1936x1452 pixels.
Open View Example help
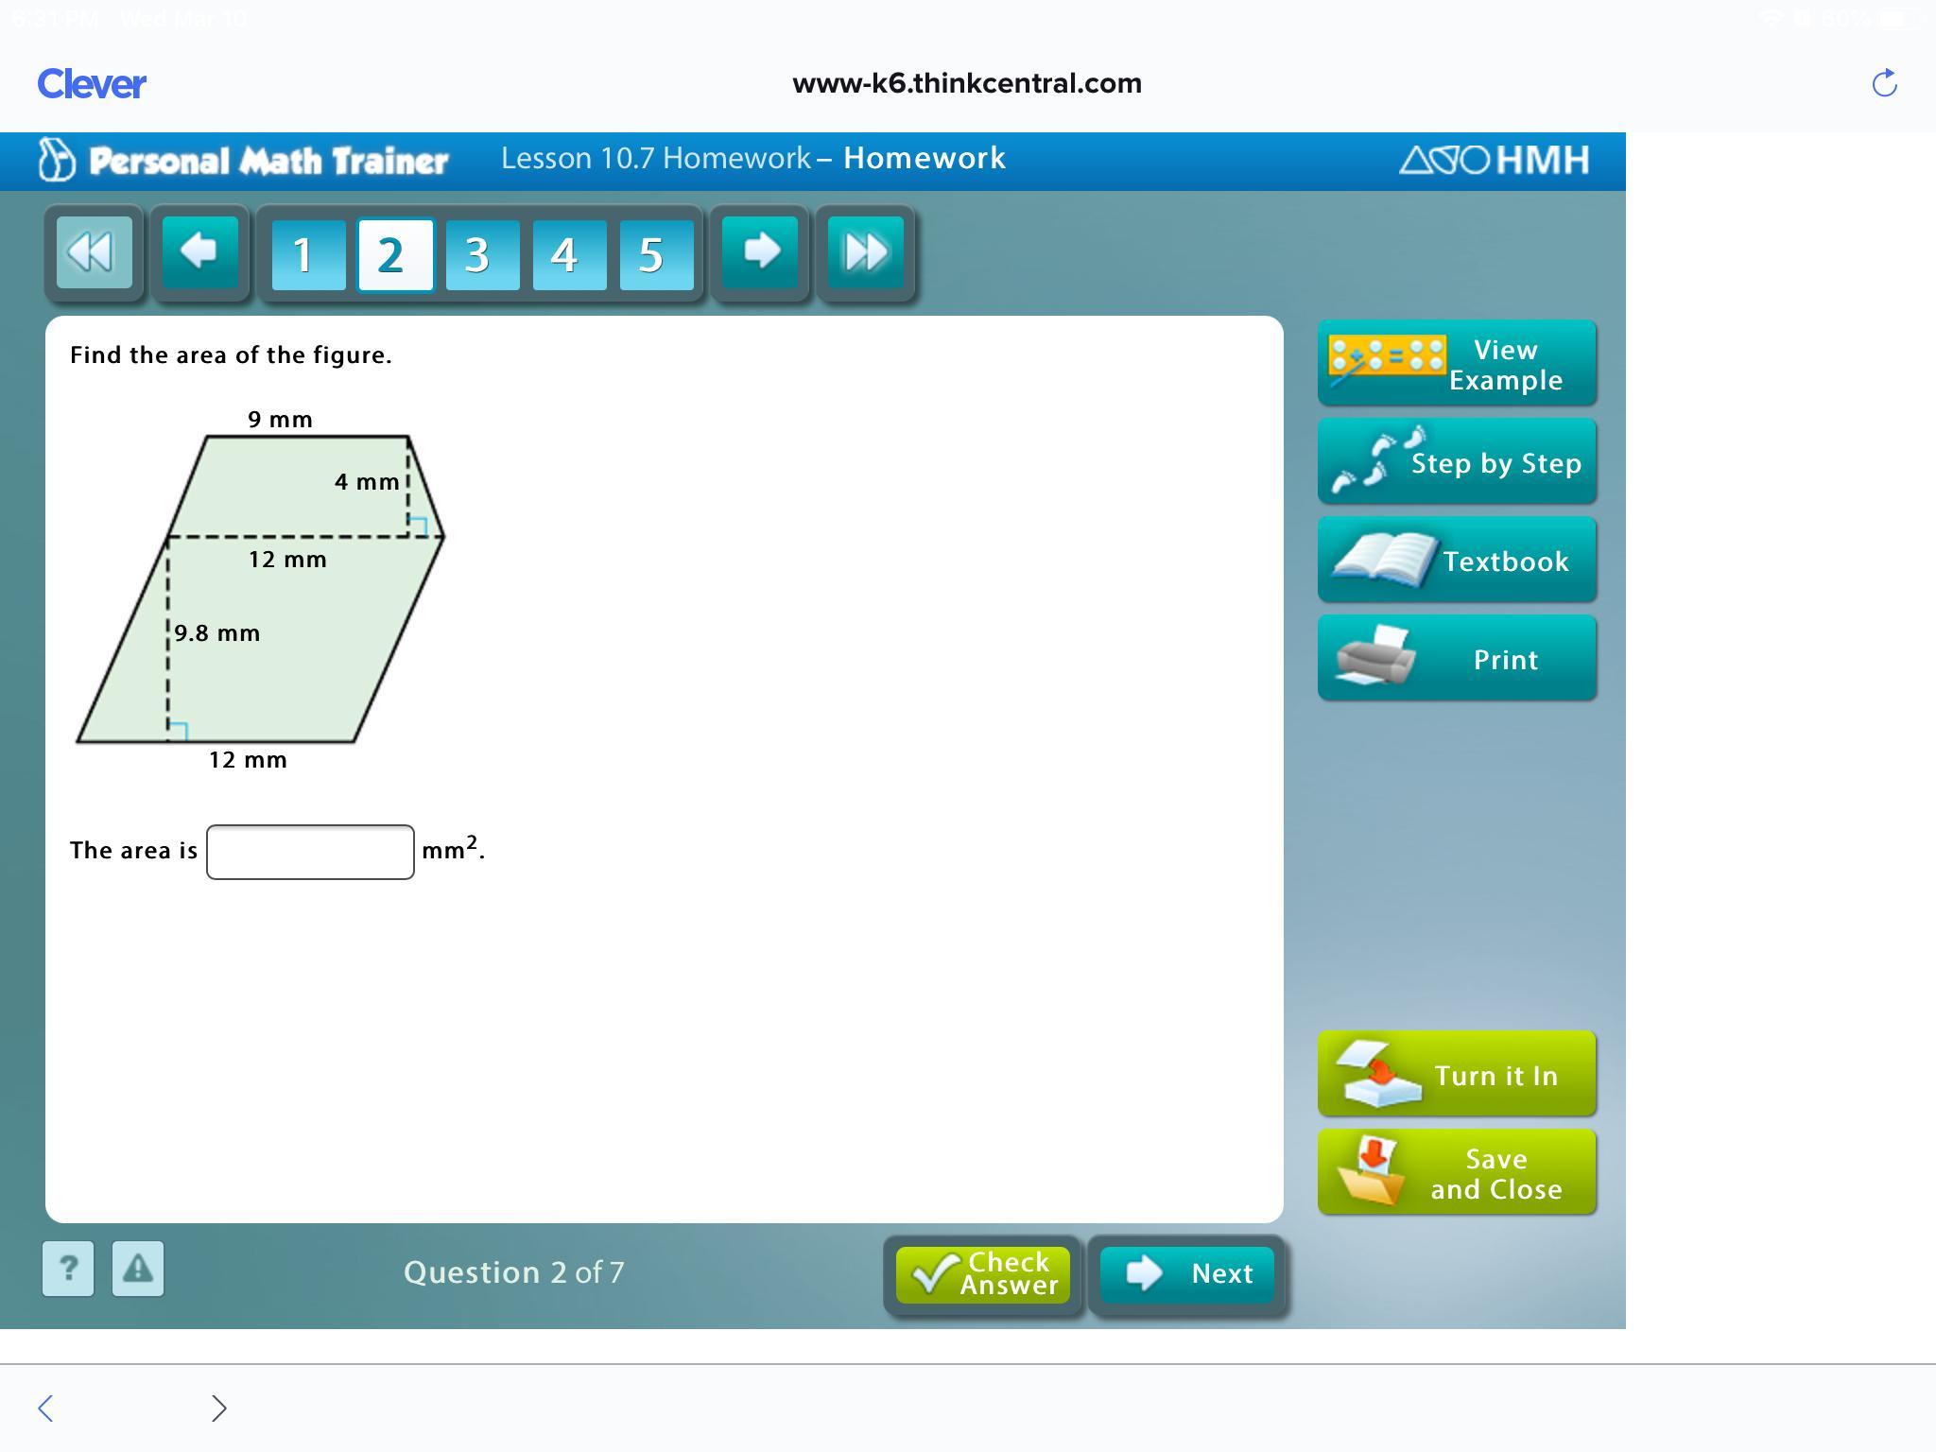click(x=1457, y=364)
